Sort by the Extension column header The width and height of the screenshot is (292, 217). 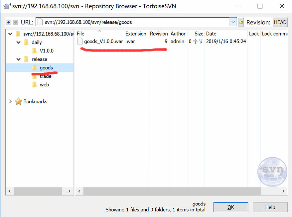pyautogui.click(x=136, y=34)
